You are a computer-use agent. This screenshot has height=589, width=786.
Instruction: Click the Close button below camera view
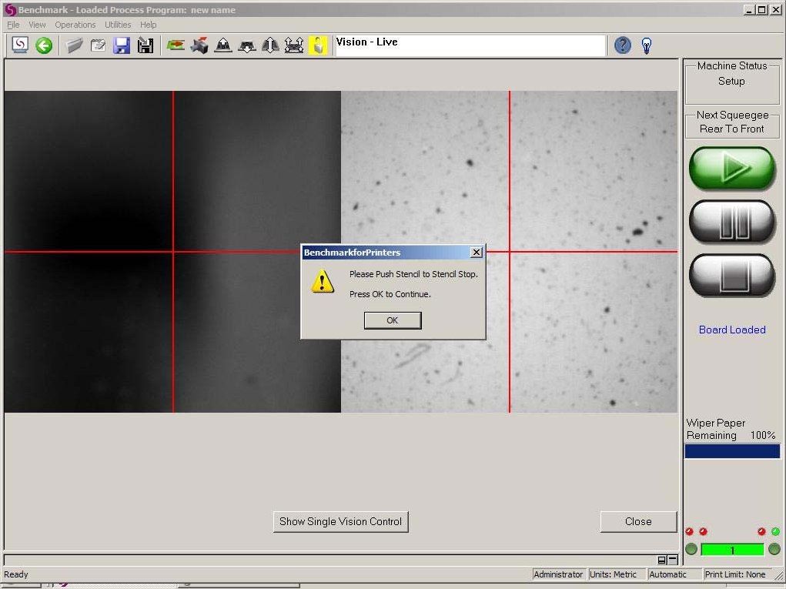(x=638, y=521)
